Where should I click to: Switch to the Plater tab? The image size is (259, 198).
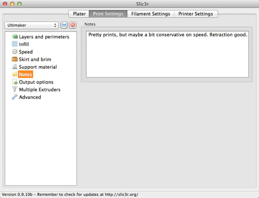click(79, 14)
